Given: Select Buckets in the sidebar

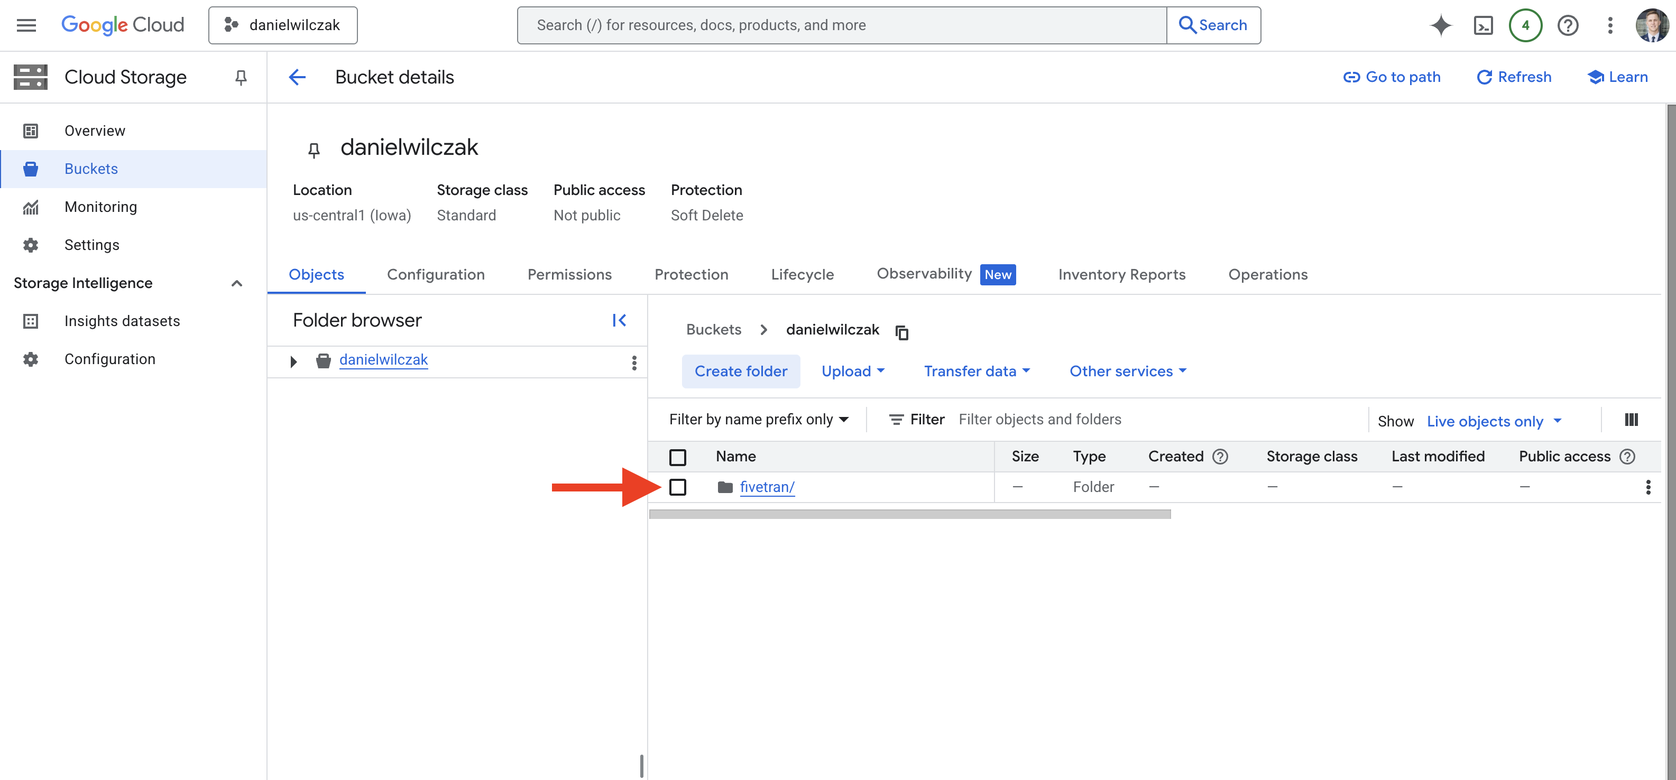Looking at the screenshot, I should click(133, 169).
